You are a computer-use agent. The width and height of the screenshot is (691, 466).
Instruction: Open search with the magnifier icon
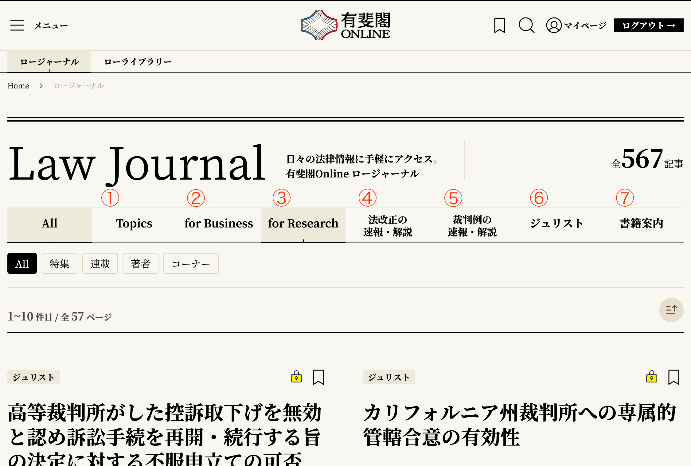point(526,25)
